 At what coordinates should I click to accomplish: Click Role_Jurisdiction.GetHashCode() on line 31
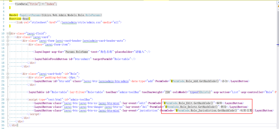coord(214,110)
